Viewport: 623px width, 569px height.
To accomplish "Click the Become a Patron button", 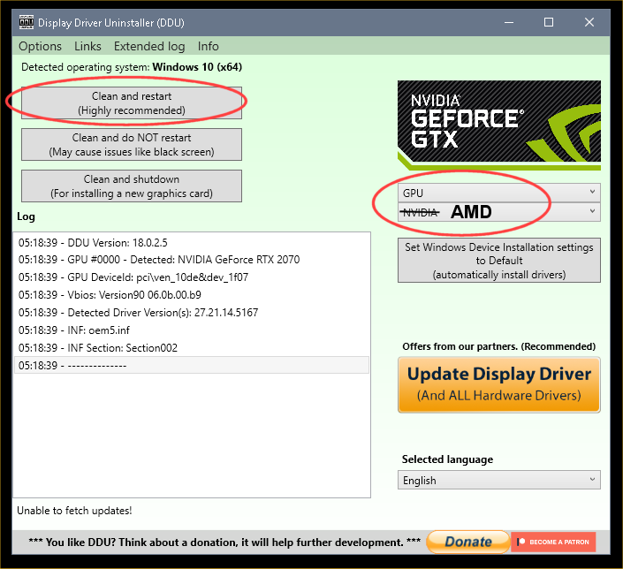I will click(x=553, y=542).
